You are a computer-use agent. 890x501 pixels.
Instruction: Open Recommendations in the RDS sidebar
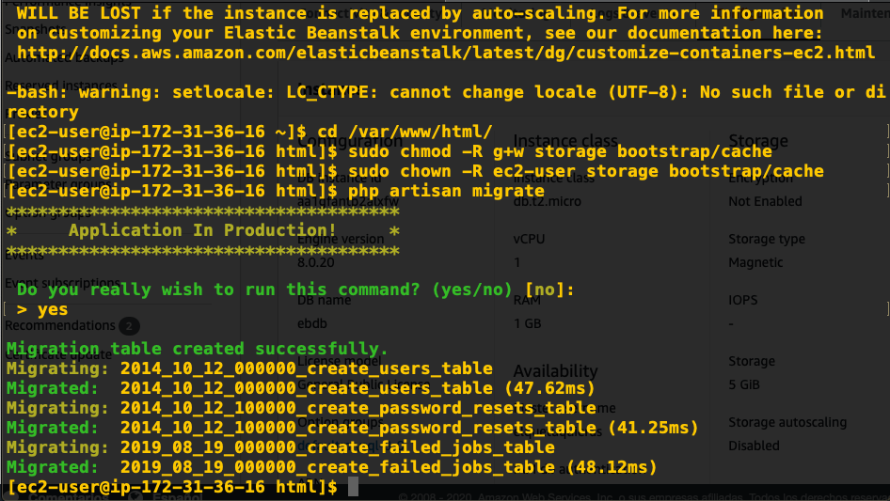60,325
